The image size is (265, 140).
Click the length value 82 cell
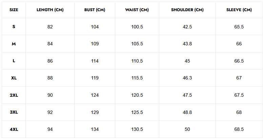[x=50, y=27]
